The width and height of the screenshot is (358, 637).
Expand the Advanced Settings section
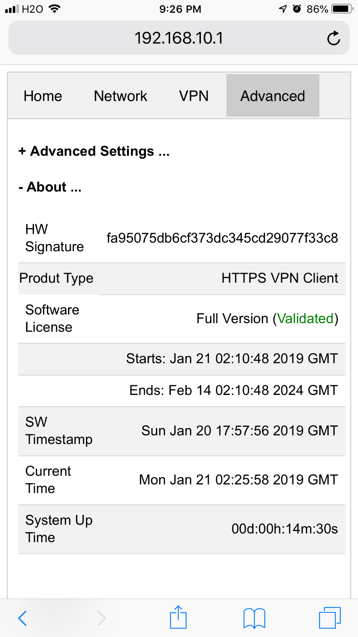point(94,151)
